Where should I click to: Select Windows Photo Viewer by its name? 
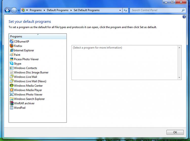pyautogui.click(x=28, y=94)
